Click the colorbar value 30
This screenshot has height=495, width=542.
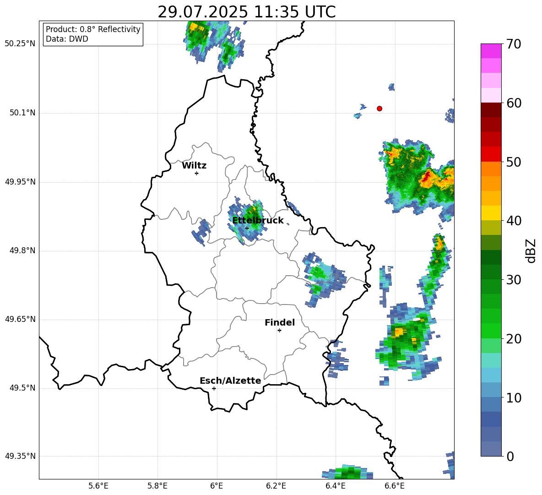coord(514,280)
